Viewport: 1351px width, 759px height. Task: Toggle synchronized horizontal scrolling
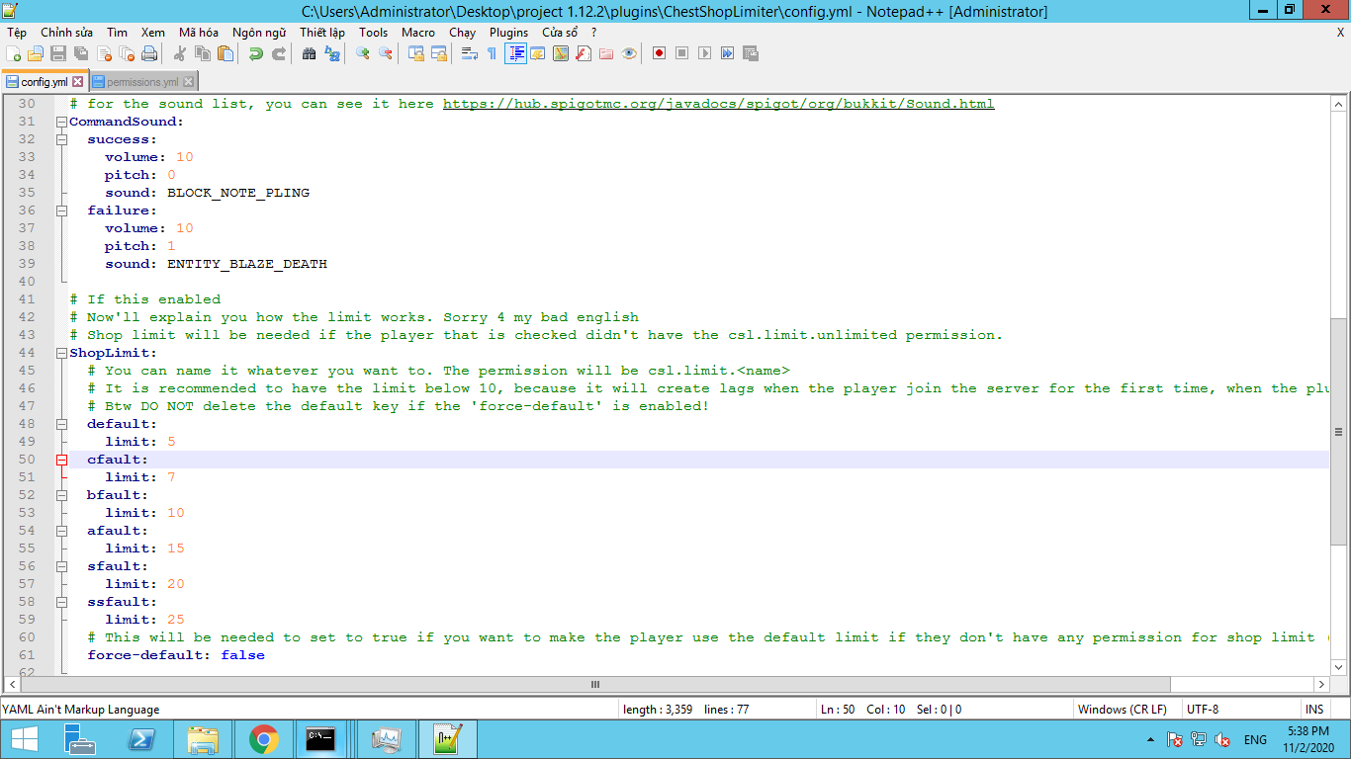click(439, 53)
